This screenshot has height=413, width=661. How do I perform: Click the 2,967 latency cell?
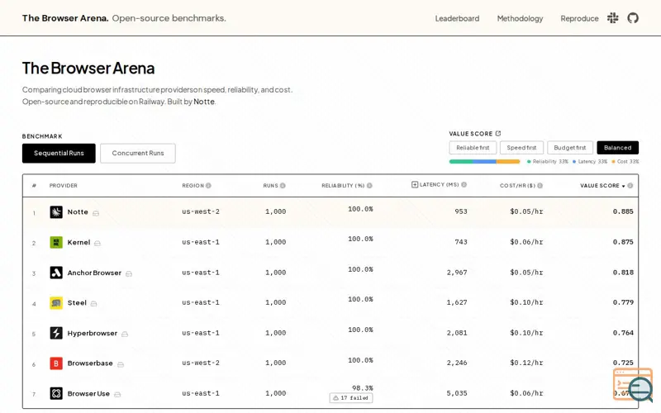pyautogui.click(x=457, y=273)
